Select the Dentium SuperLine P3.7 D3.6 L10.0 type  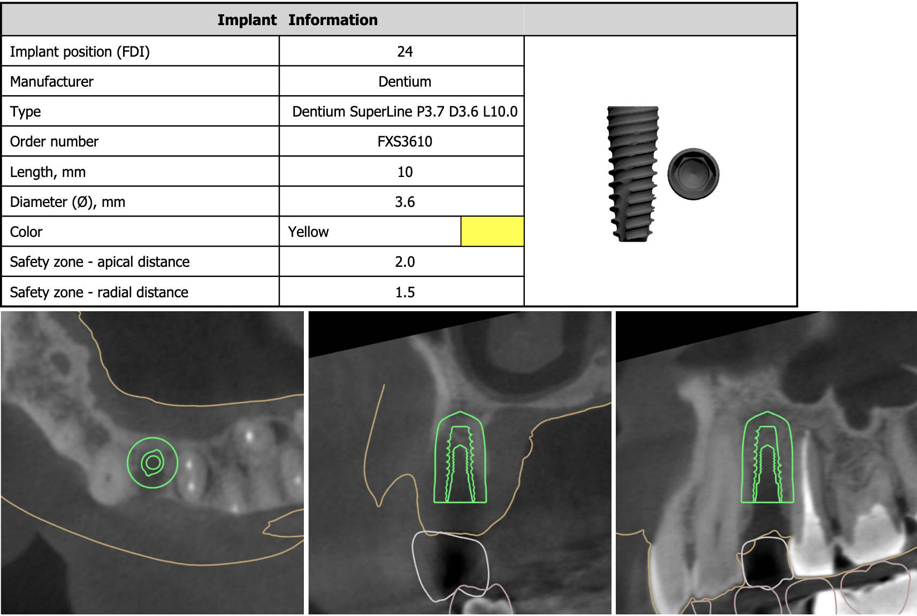click(x=404, y=112)
